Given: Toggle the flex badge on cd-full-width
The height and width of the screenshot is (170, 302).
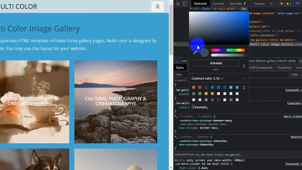Looking at the screenshot, I should 243,9.
